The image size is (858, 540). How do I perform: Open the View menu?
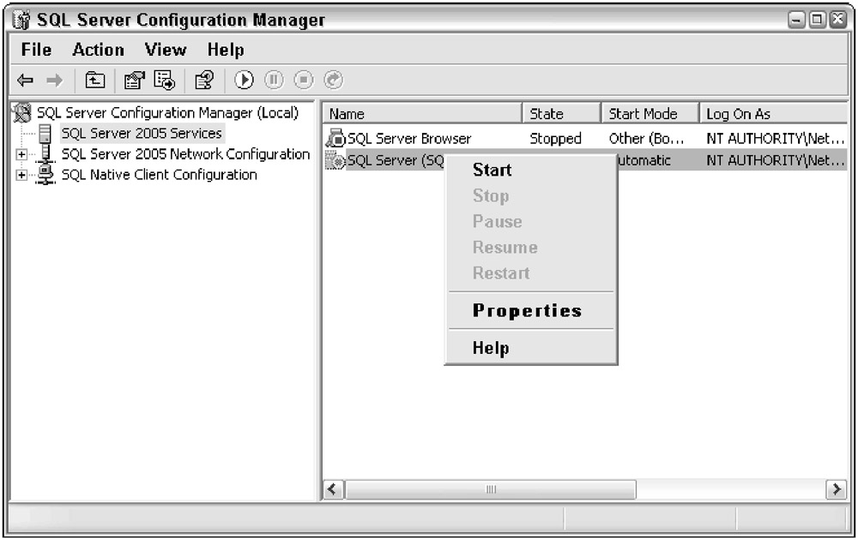(165, 50)
